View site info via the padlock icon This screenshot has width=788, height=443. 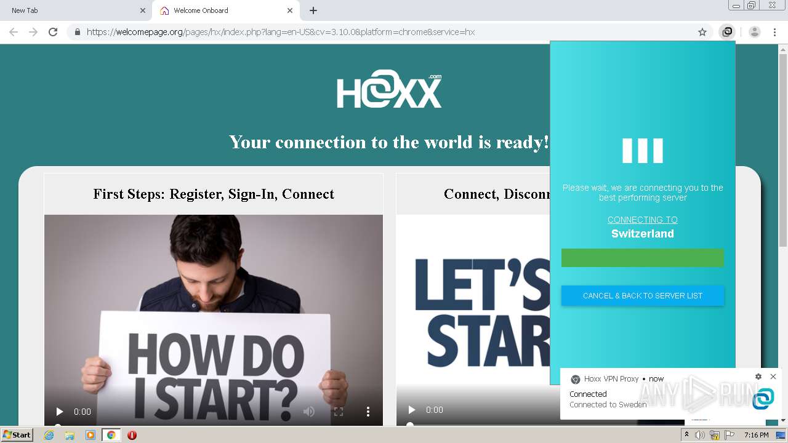click(77, 32)
